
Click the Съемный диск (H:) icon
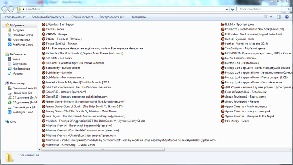pos(10,108)
